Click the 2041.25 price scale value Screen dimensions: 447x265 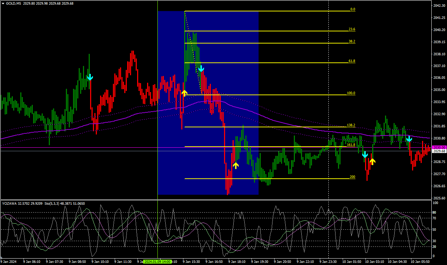(439, 18)
